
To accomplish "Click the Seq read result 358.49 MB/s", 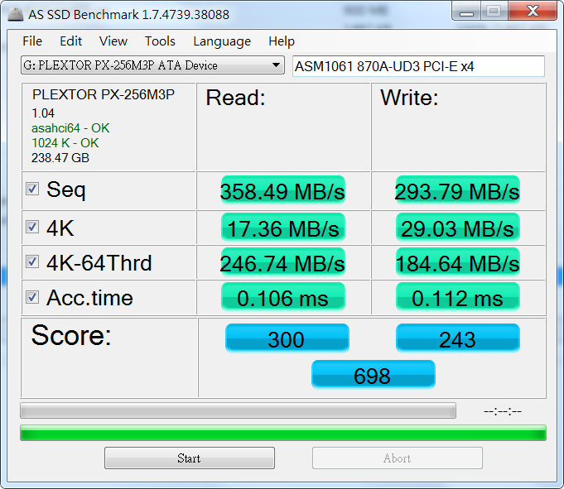I will point(282,191).
